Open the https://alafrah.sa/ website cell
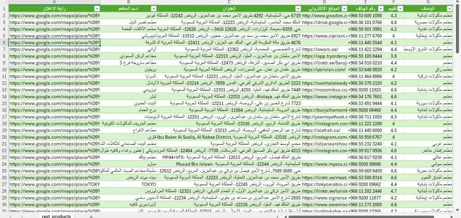Viewport: 461px width, 218px height. 324,130
